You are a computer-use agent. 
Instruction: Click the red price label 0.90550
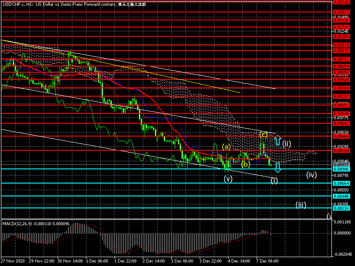[x=341, y=73]
